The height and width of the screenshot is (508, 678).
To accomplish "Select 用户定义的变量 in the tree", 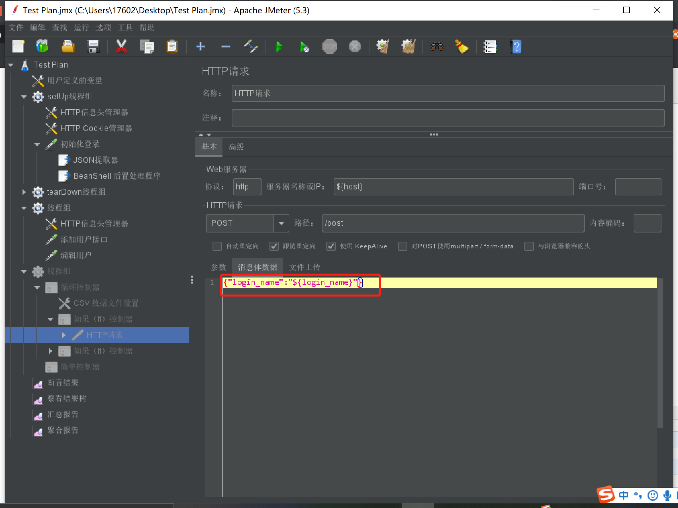I will tap(74, 80).
